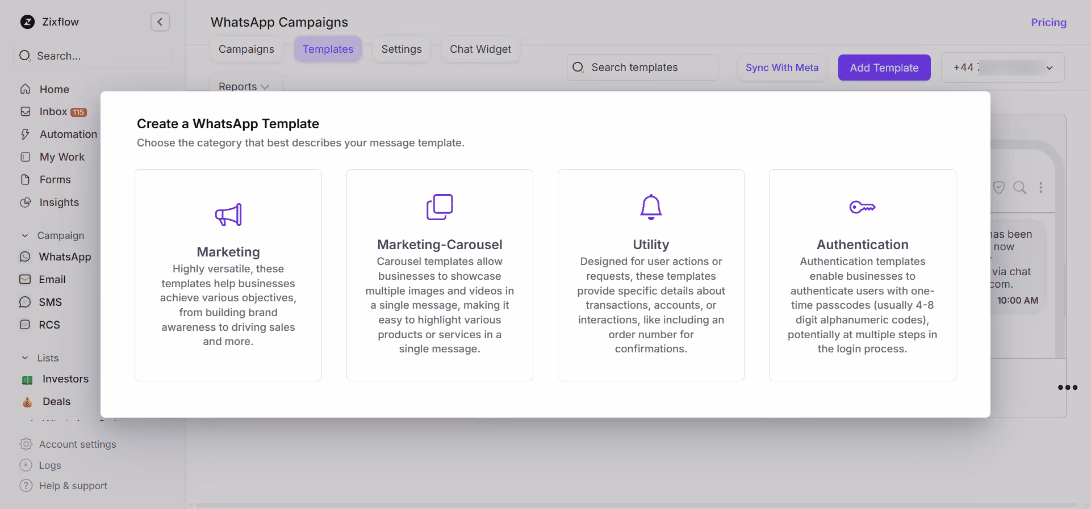Switch to the Settings tab
Viewport: 1091px width, 509px height.
(402, 49)
